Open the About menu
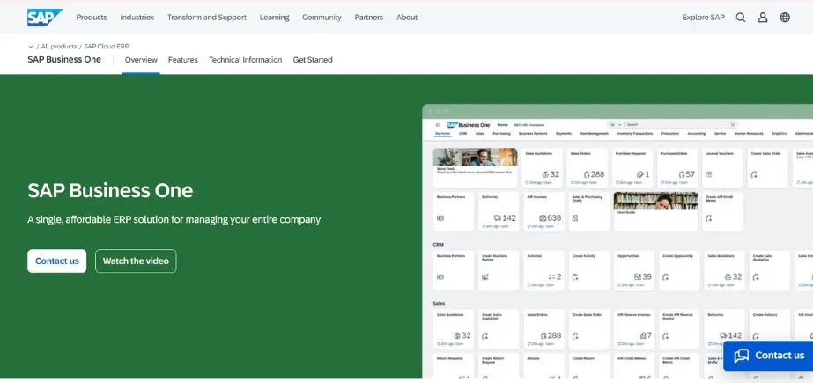The image size is (813, 383). [407, 17]
